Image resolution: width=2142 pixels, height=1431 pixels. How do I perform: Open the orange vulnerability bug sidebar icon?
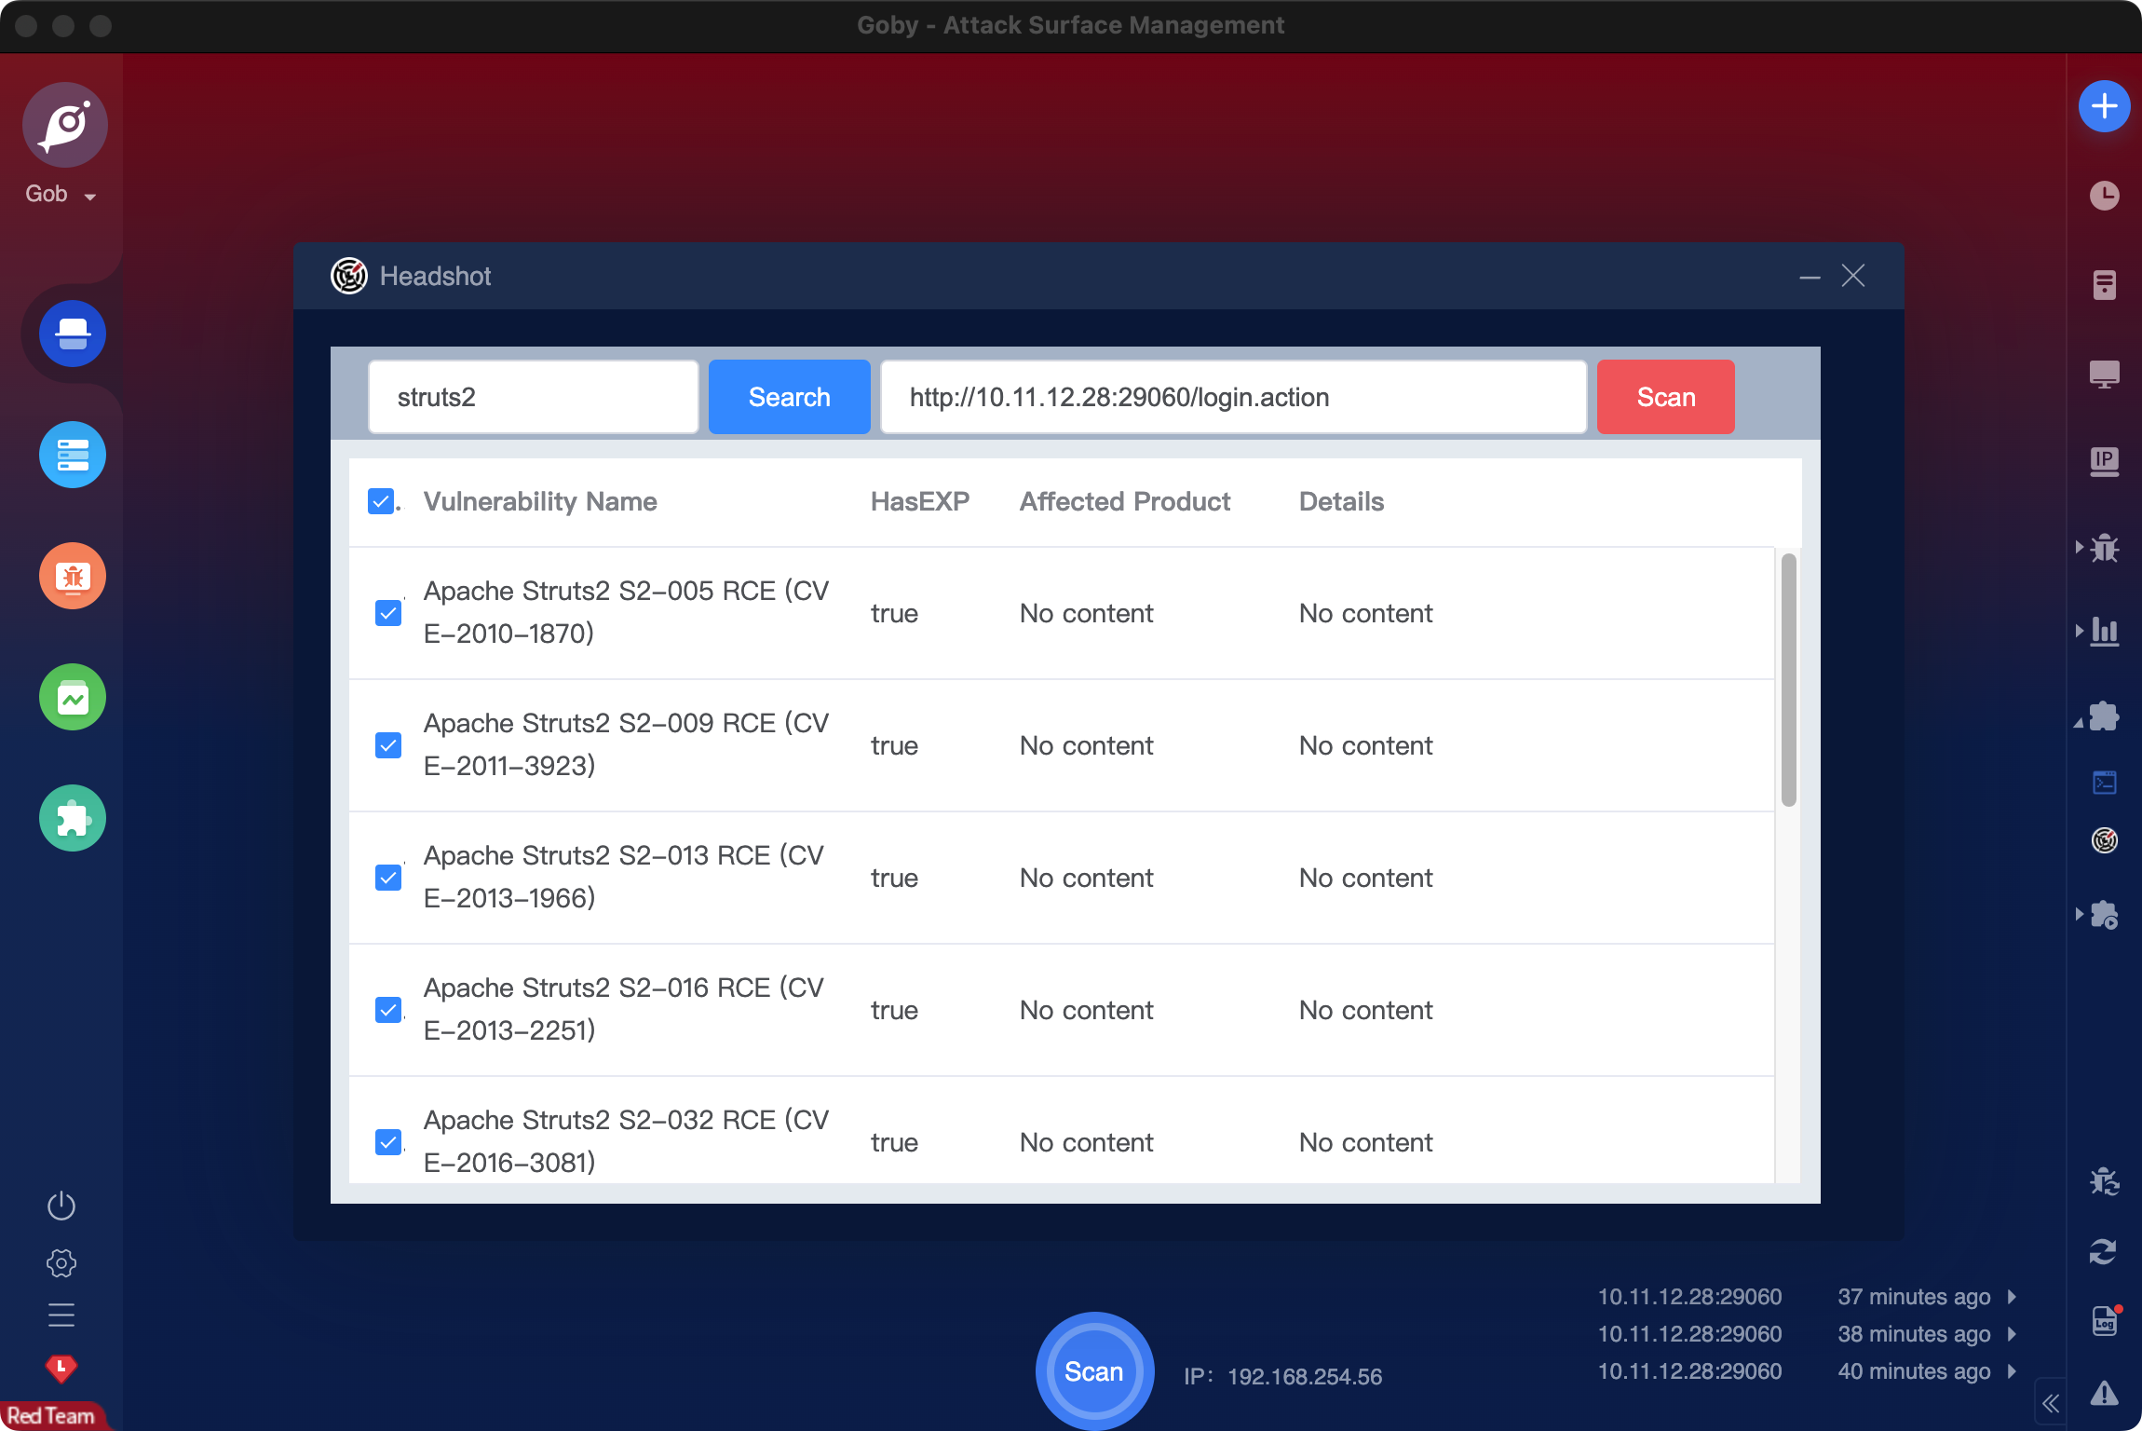[x=73, y=576]
